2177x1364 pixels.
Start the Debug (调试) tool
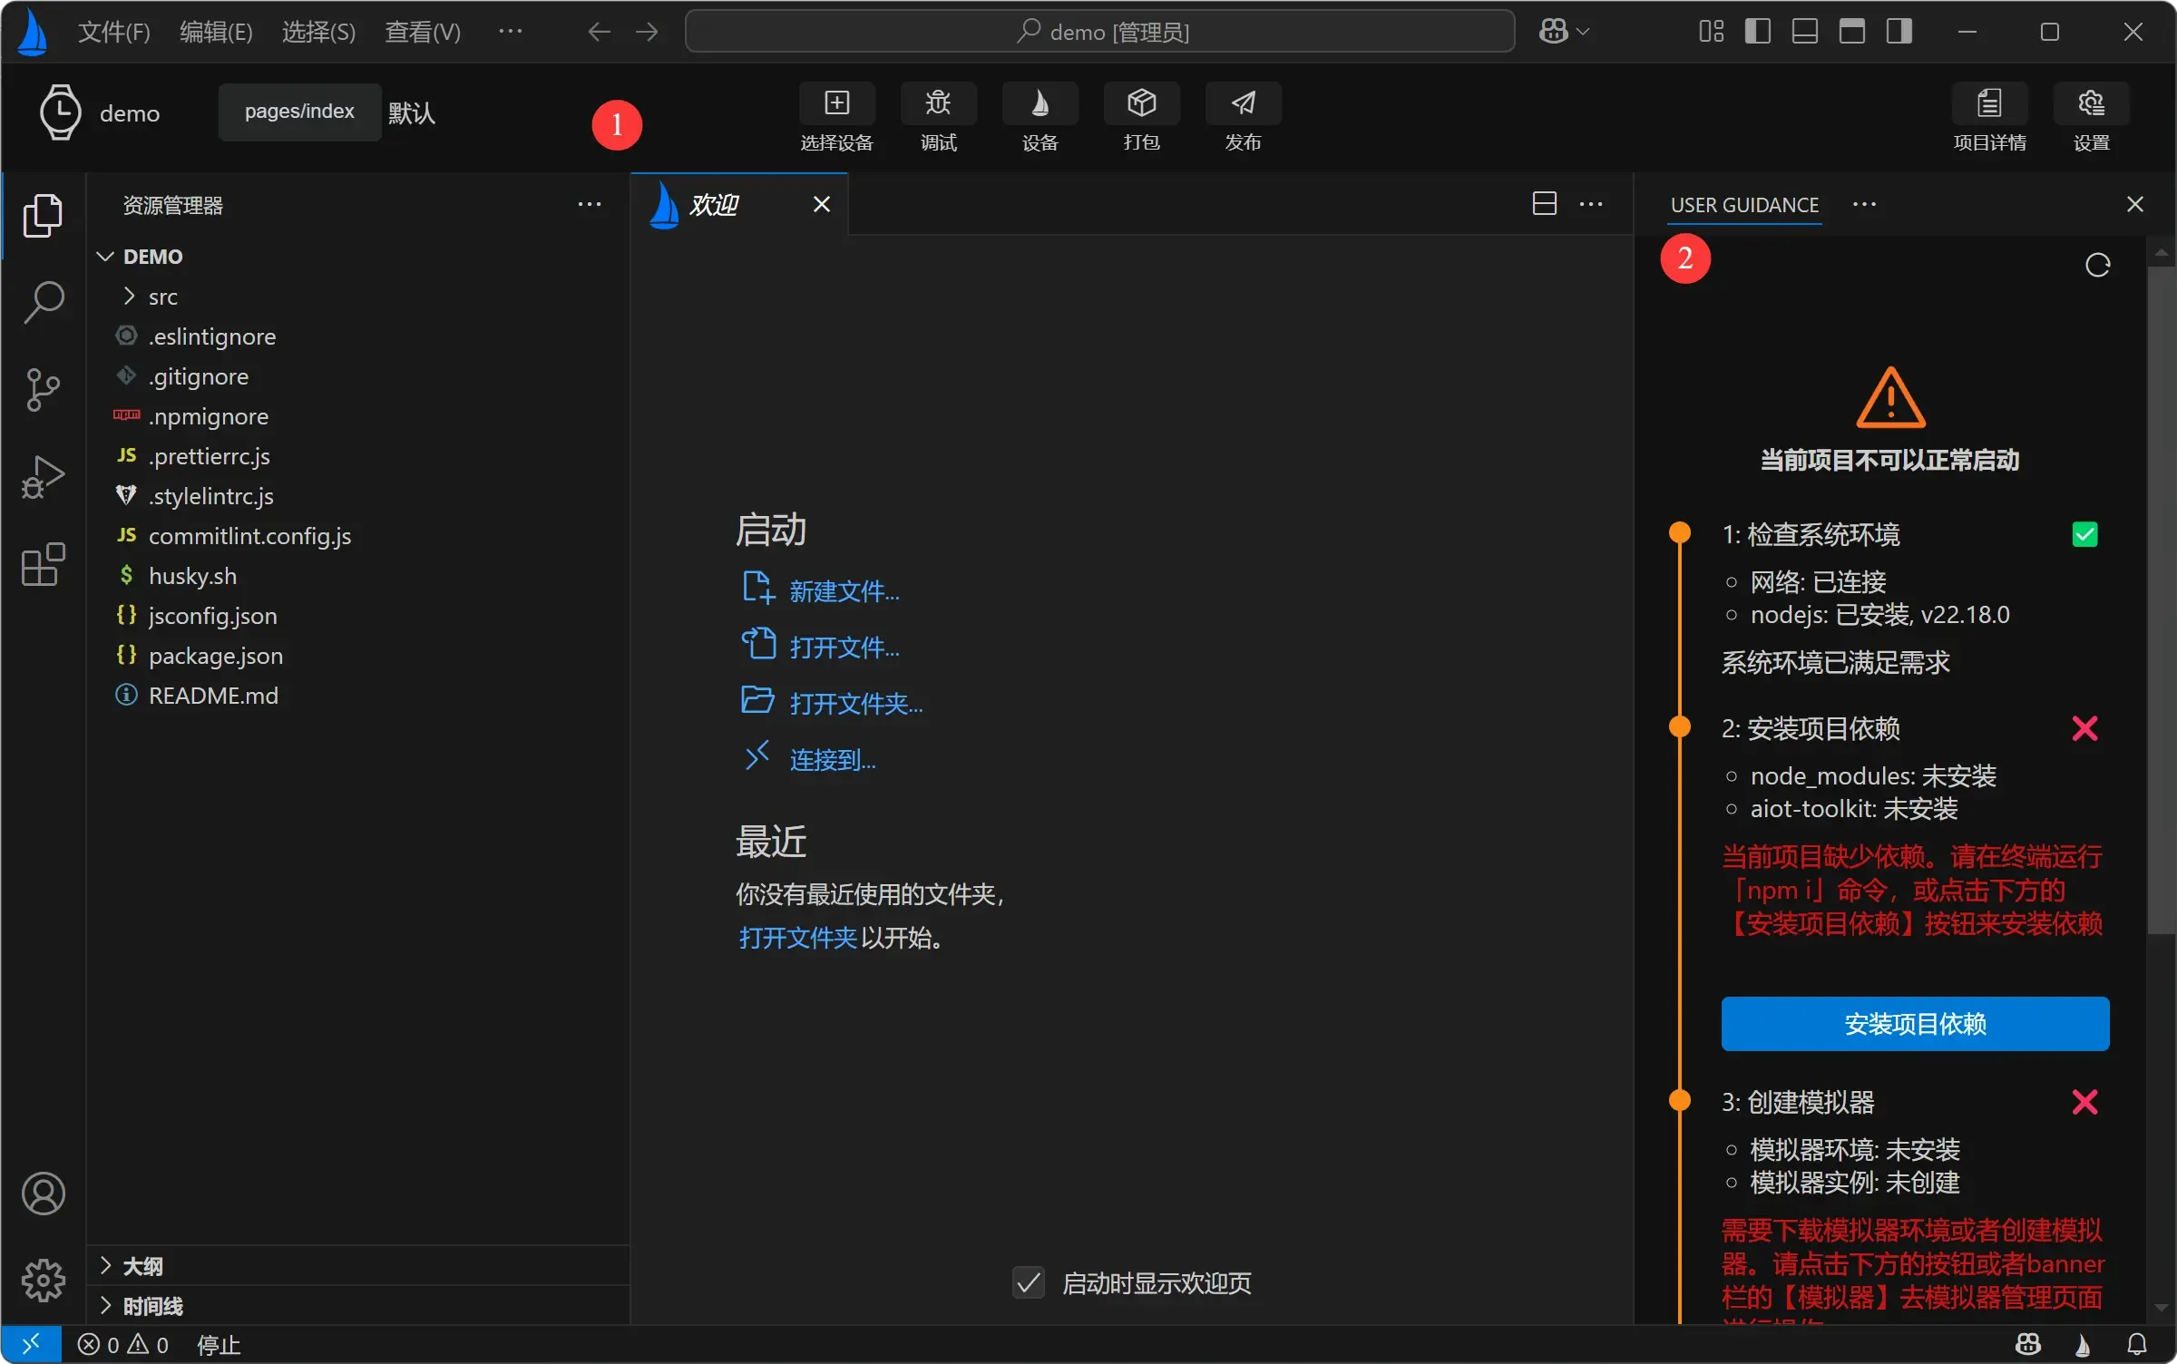pyautogui.click(x=938, y=117)
